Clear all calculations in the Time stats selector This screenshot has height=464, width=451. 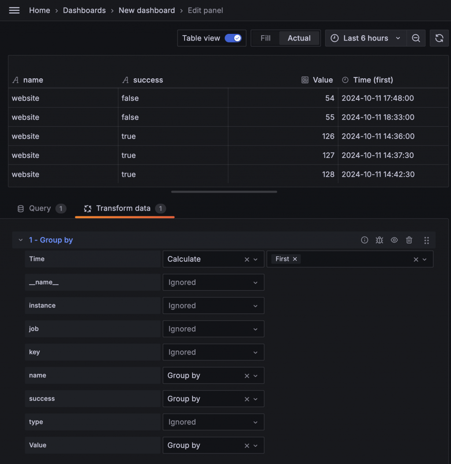coord(416,259)
